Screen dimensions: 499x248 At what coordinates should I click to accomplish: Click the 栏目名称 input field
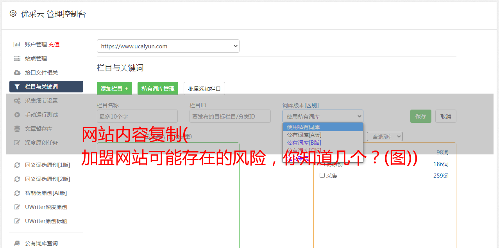pos(137,116)
